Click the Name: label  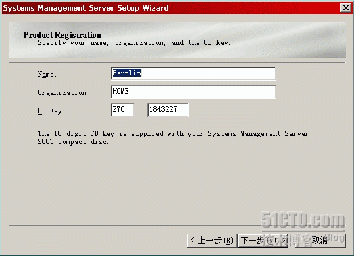47,74
